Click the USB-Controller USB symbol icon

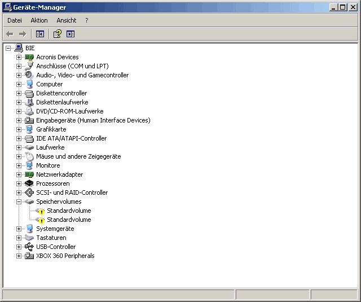[29, 247]
